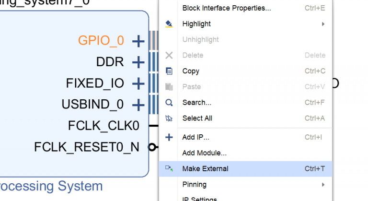Click the Search magnifier icon

point(169,103)
